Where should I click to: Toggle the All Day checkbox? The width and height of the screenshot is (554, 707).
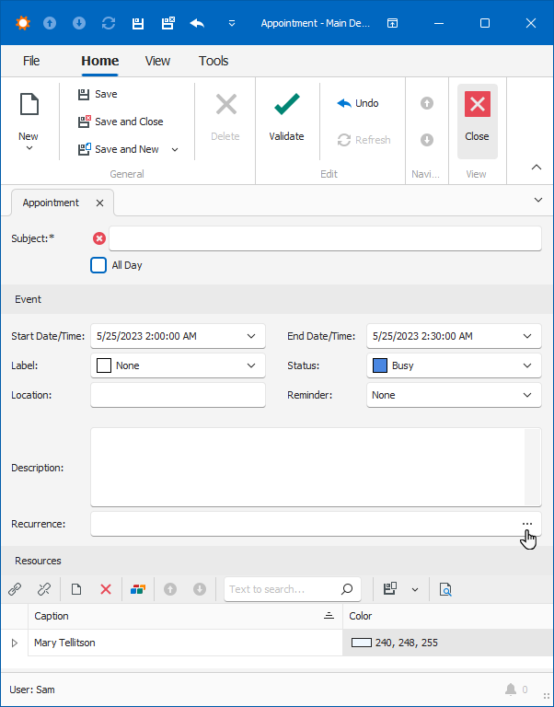pos(98,265)
